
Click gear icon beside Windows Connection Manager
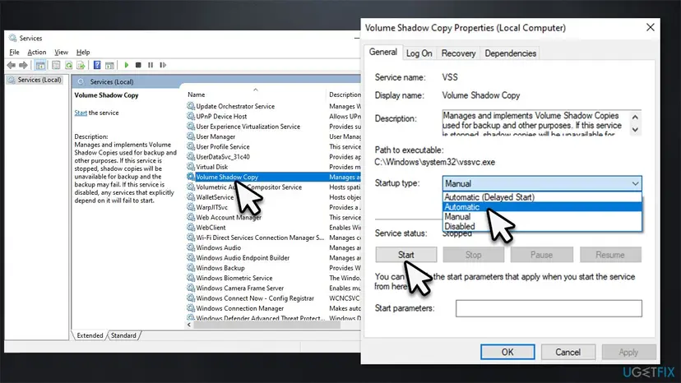191,308
